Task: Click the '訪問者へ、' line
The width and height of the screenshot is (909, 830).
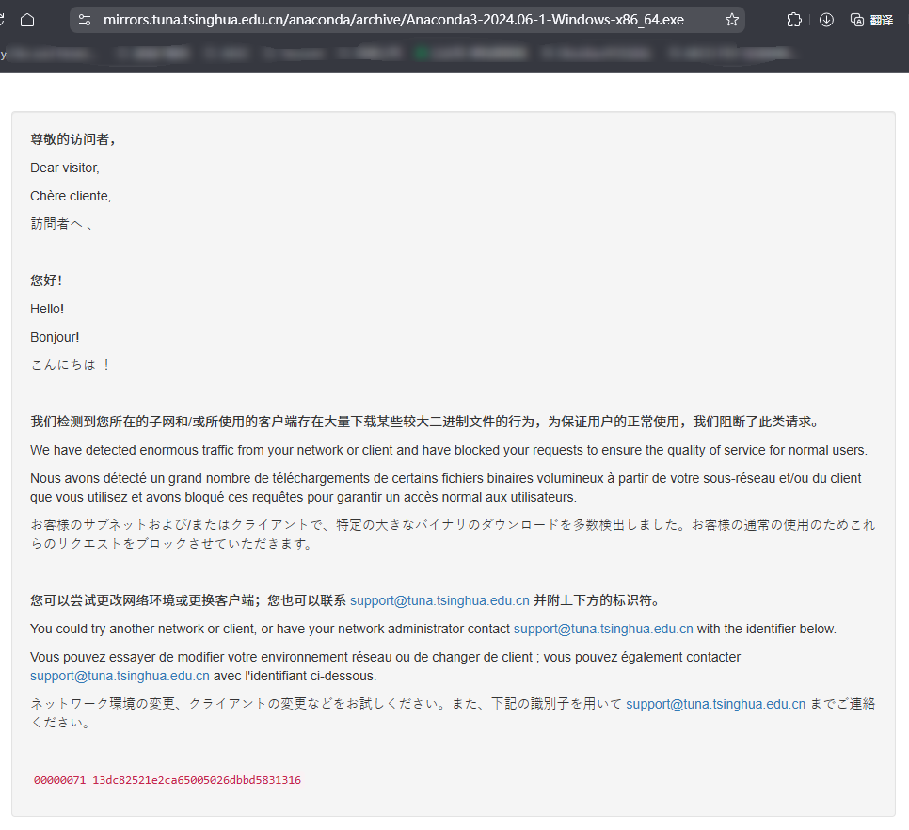Action: coord(61,224)
